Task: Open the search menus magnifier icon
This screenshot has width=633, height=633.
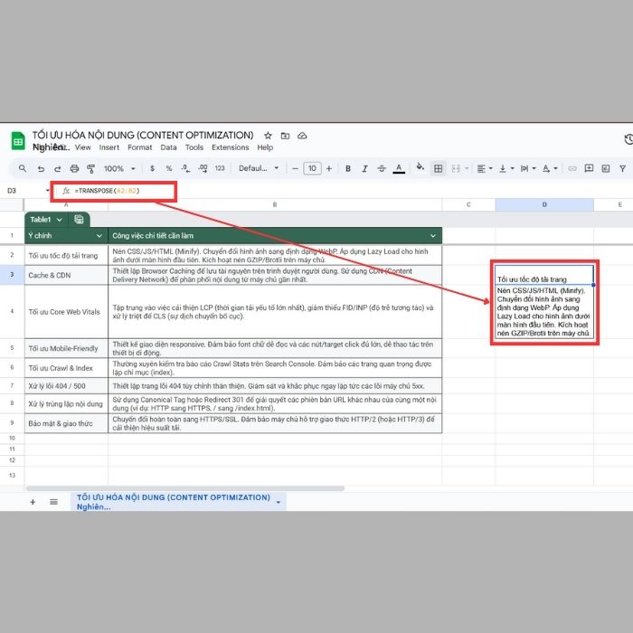Action: [23, 168]
